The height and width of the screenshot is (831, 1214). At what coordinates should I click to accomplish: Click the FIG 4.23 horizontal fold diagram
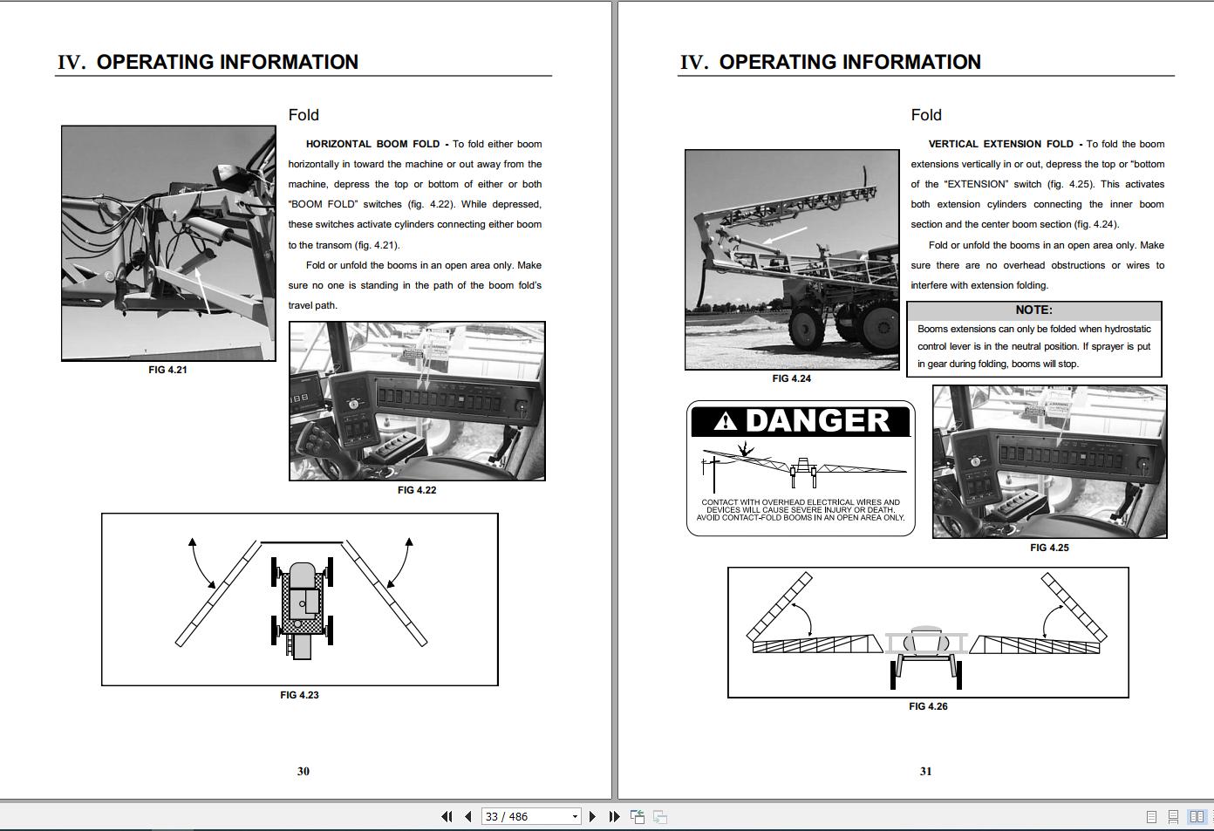pos(299,600)
